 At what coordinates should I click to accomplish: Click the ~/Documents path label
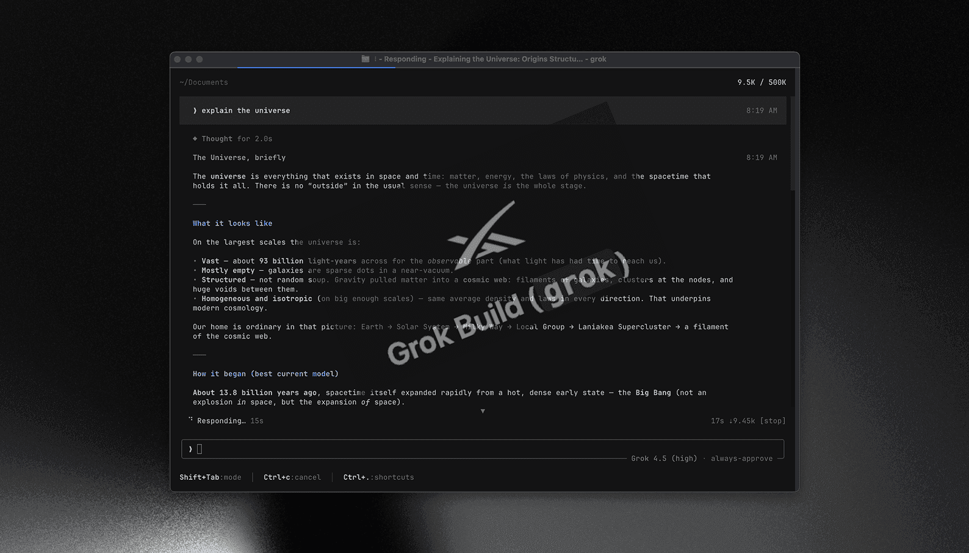click(204, 82)
